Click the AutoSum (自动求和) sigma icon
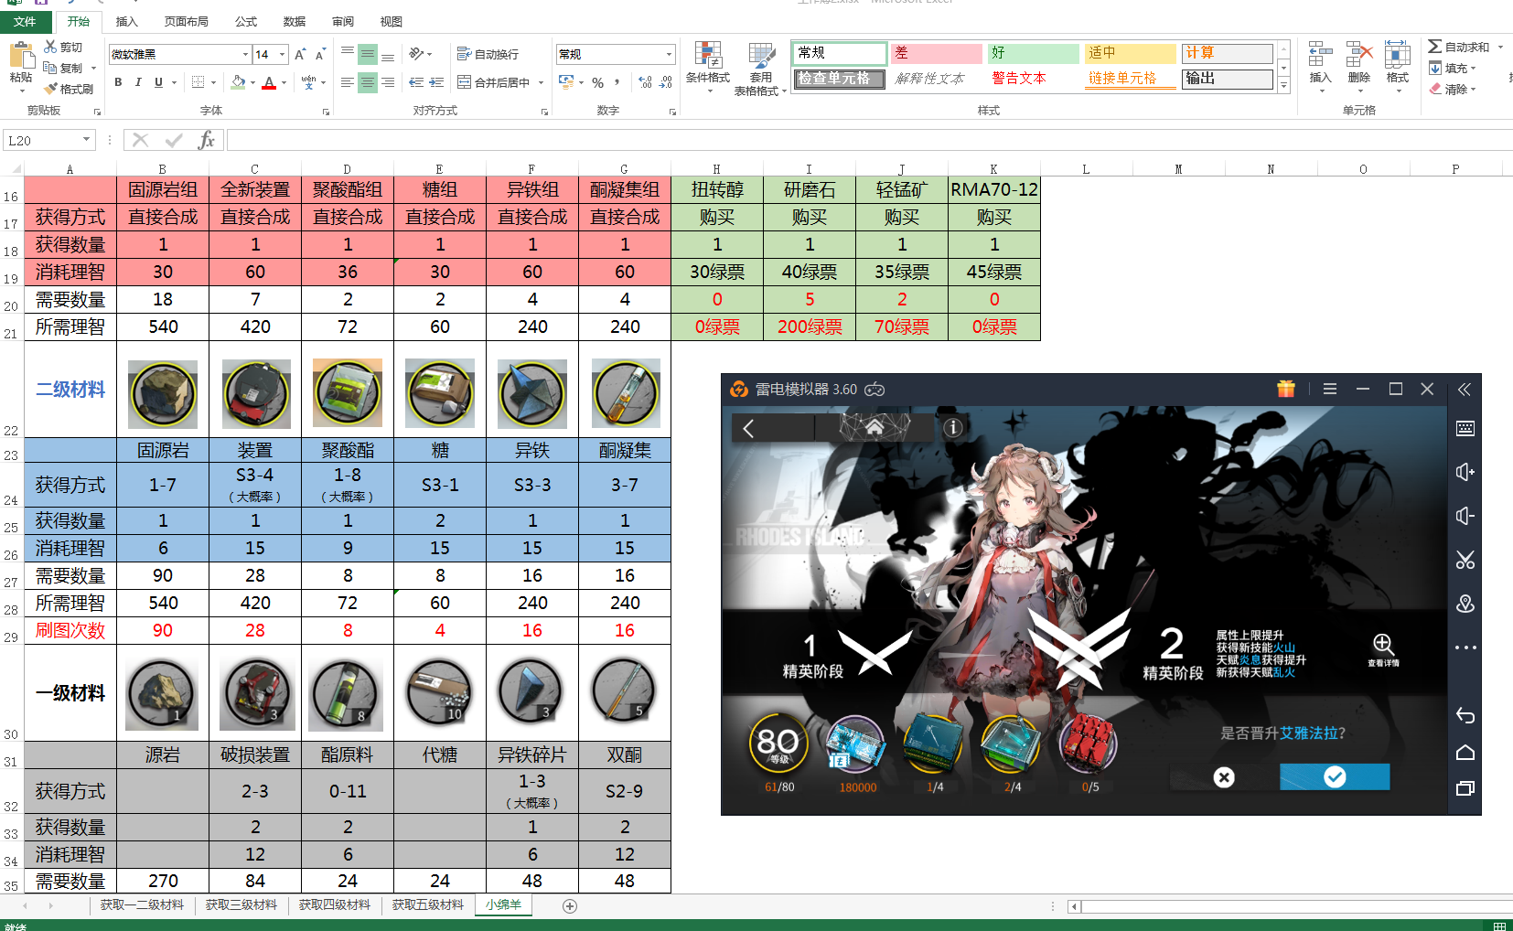Screen dimensions: 1513x931 pos(1434,47)
